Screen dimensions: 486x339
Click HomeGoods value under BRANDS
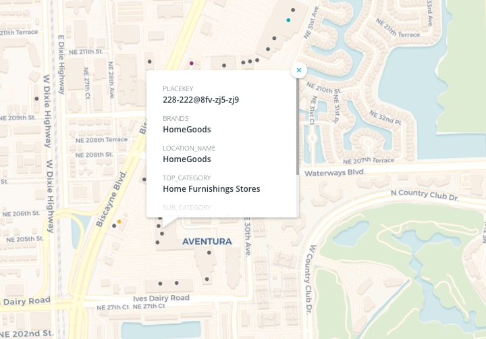pyautogui.click(x=187, y=130)
